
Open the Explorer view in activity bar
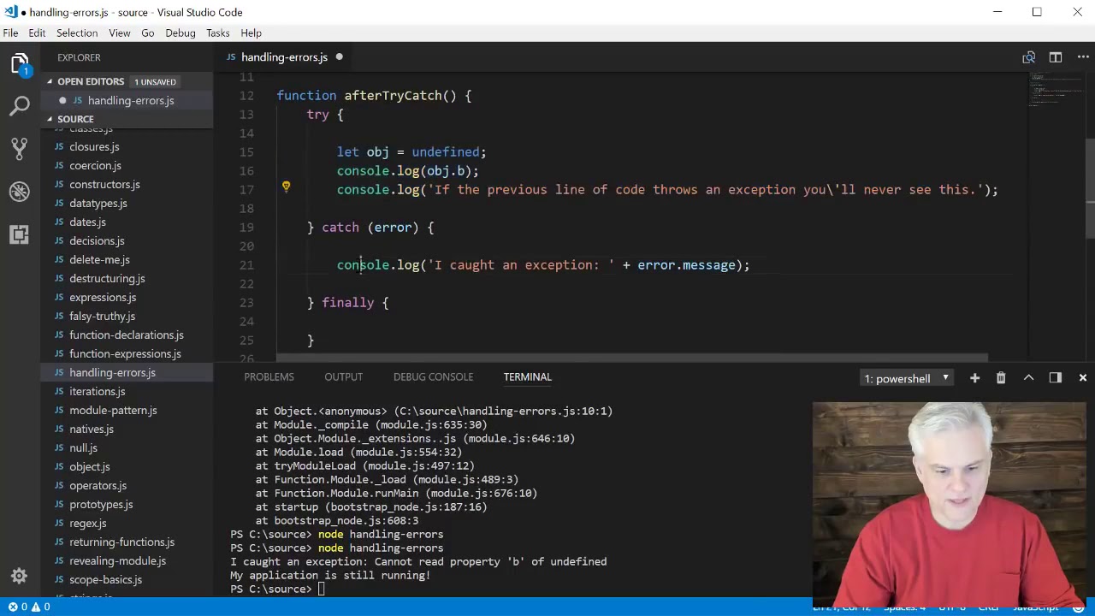point(20,64)
